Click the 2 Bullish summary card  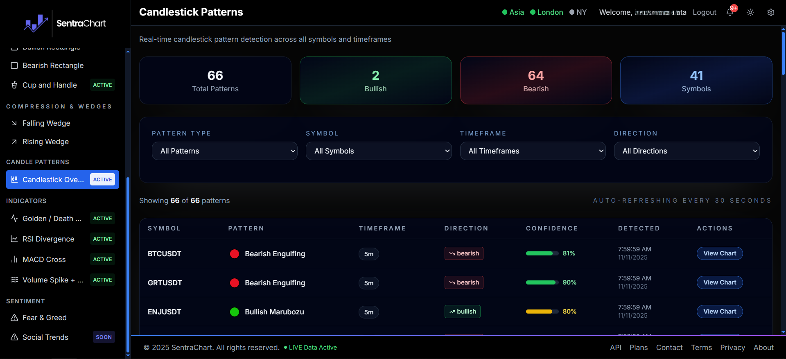tap(375, 80)
